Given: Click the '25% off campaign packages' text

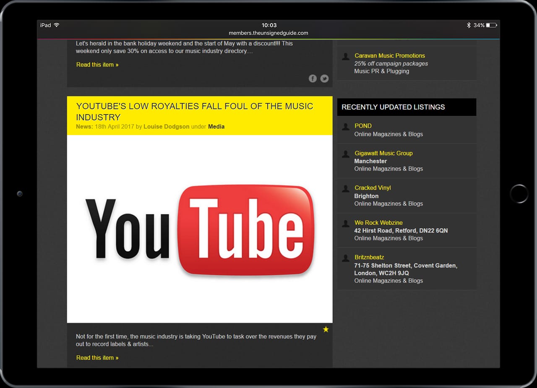Looking at the screenshot, I should 391,64.
